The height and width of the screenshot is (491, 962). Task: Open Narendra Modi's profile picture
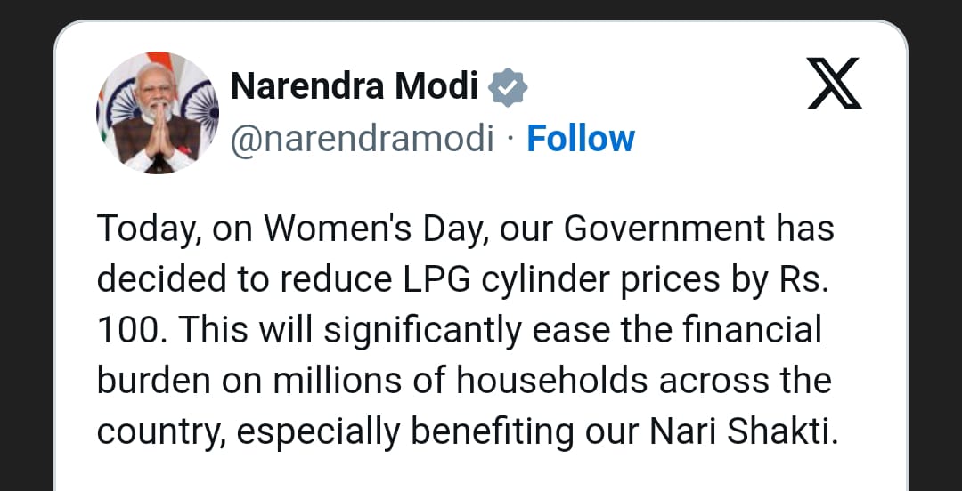158,113
